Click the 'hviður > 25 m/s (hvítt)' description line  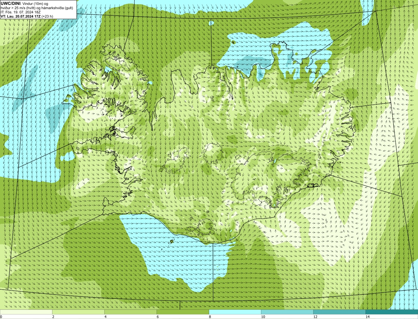click(37, 8)
